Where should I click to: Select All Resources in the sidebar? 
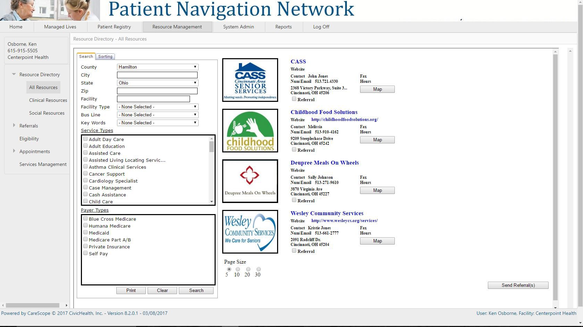(x=43, y=87)
